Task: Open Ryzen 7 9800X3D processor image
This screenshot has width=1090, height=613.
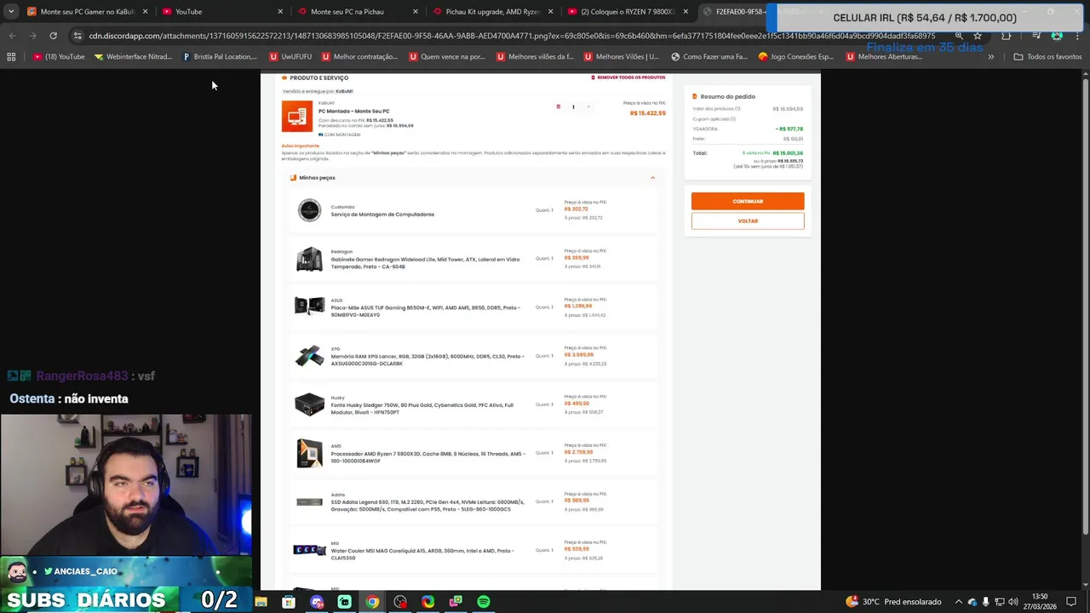Action: click(x=309, y=453)
